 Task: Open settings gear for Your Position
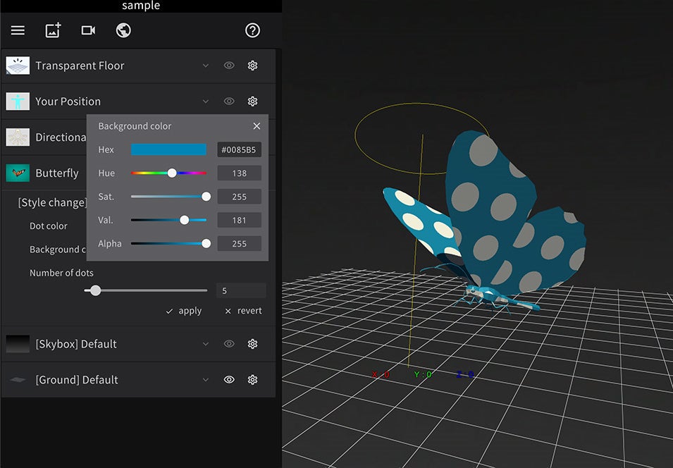(252, 101)
